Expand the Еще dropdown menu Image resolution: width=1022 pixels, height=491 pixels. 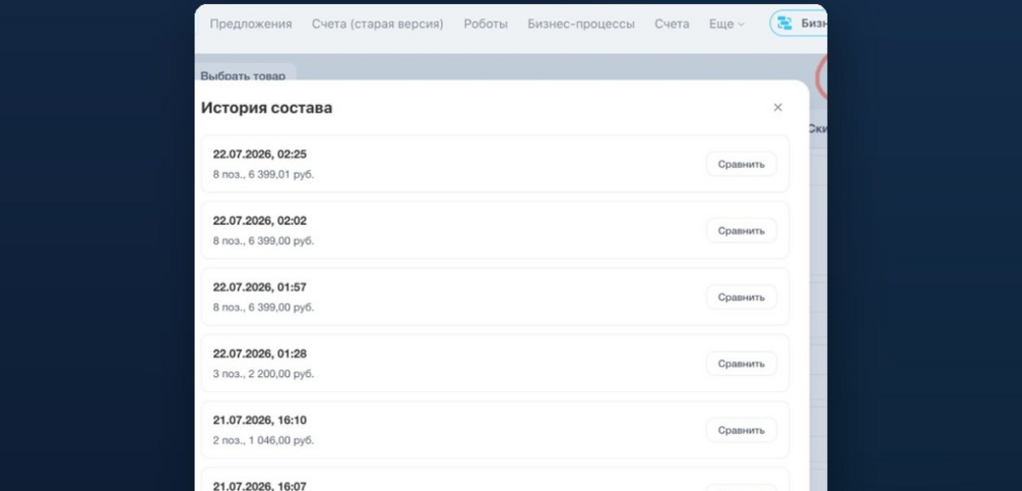[x=726, y=25]
